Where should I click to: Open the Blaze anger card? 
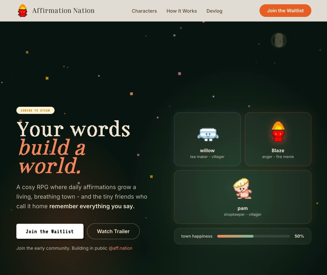click(x=278, y=139)
